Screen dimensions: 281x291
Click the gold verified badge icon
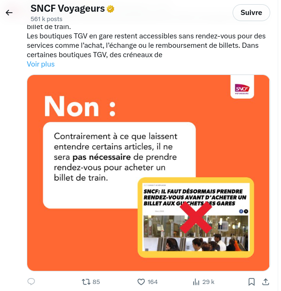click(110, 9)
